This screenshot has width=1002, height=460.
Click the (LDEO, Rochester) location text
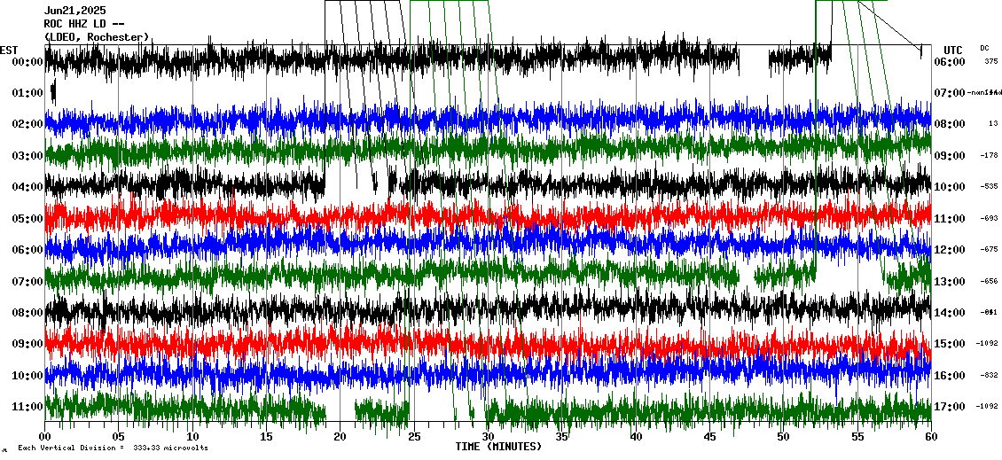click(x=97, y=37)
